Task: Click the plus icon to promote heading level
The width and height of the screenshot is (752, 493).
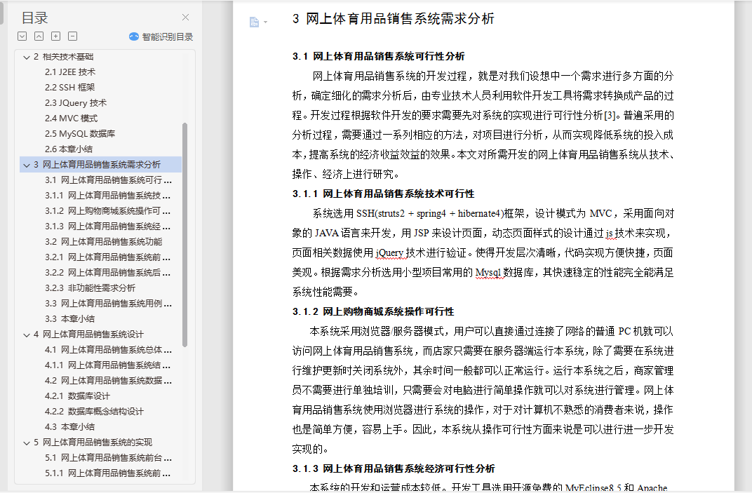Action: point(55,36)
